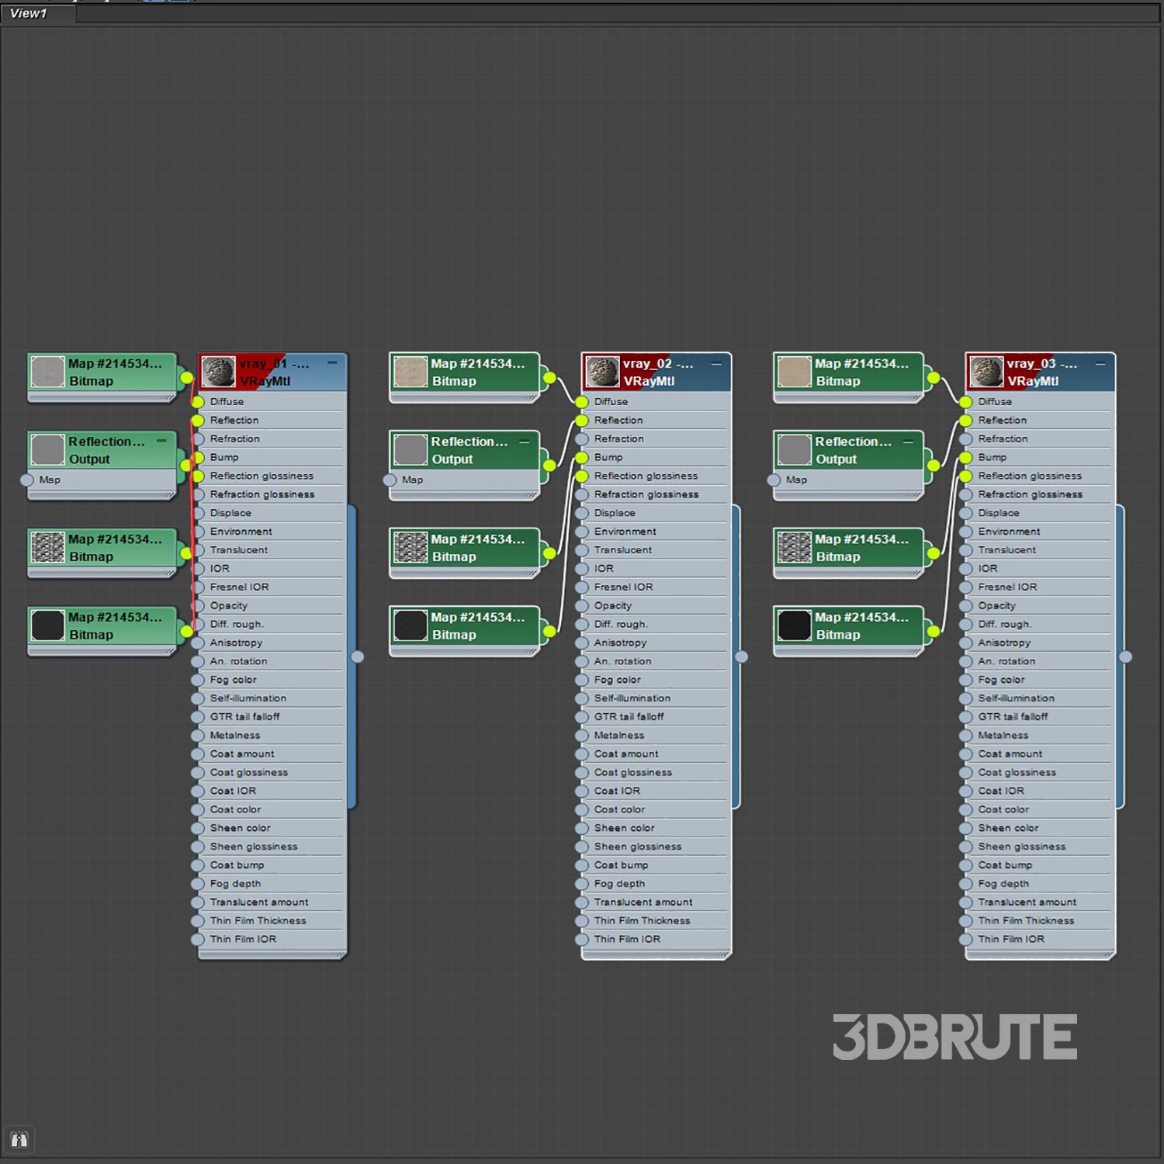1164x1164 pixels.
Task: Click the binoculars search icon
Action: click(x=19, y=1139)
